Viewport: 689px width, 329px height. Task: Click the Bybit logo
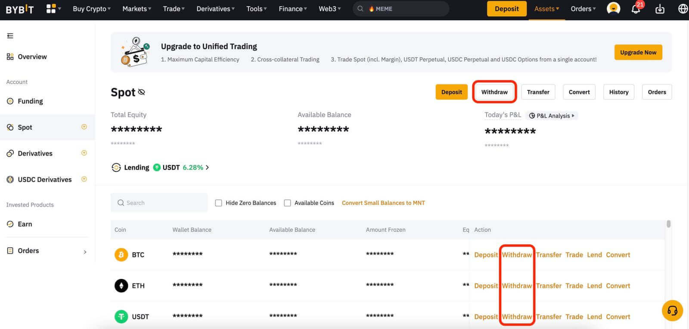tap(19, 9)
